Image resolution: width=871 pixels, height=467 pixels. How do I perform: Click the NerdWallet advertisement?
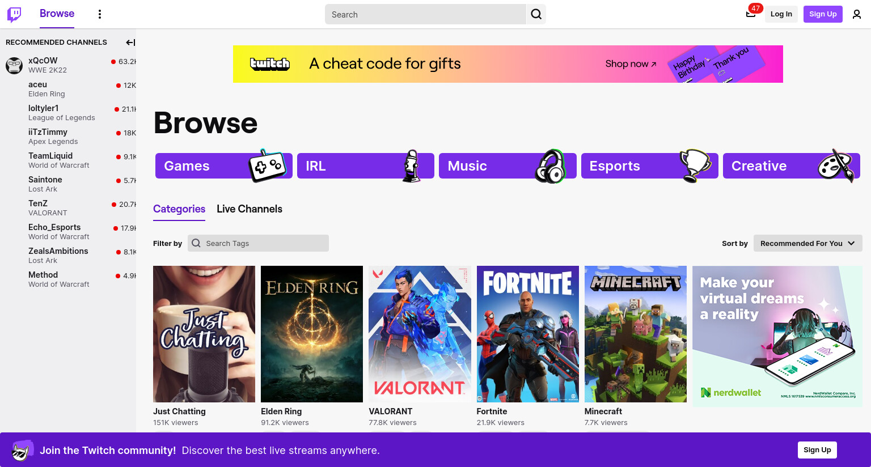[x=777, y=336]
